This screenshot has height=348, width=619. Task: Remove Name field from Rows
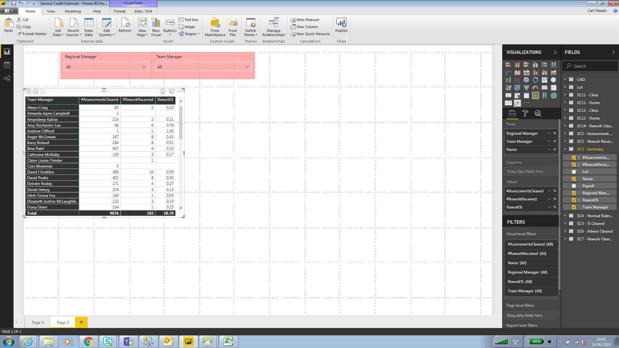pyautogui.click(x=555, y=149)
